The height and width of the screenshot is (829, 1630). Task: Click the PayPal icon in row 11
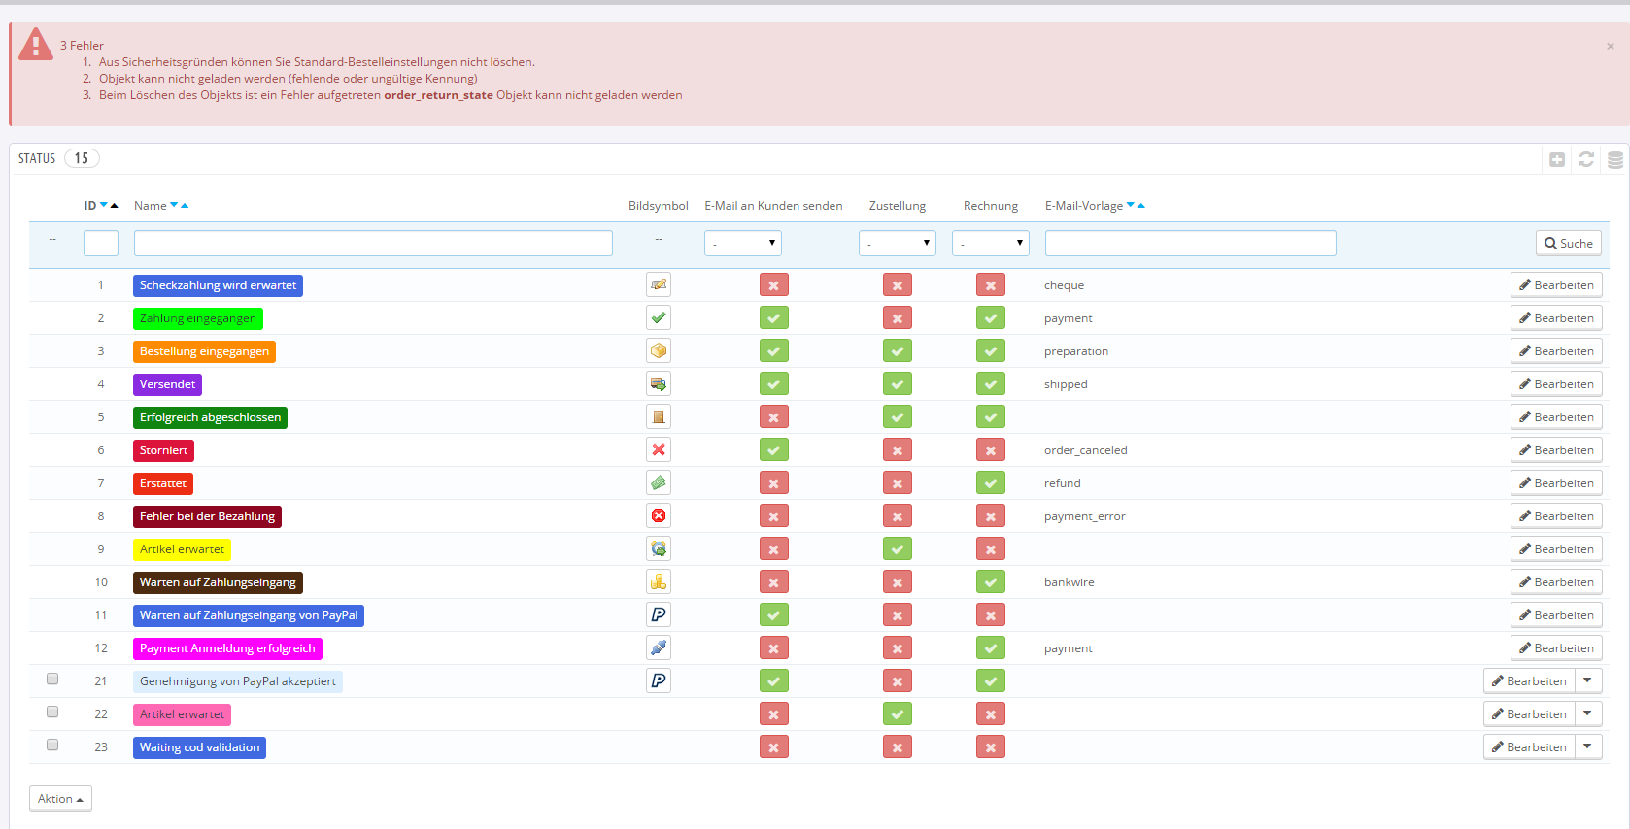coord(659,615)
